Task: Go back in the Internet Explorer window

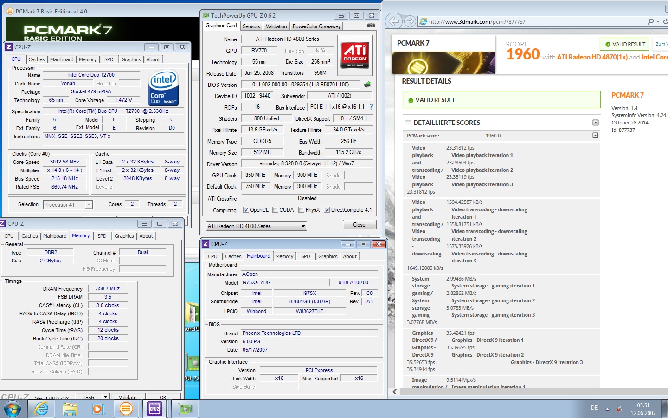Action: (x=393, y=21)
